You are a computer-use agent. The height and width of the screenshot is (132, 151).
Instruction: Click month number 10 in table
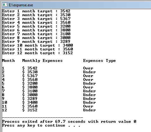click(4, 102)
